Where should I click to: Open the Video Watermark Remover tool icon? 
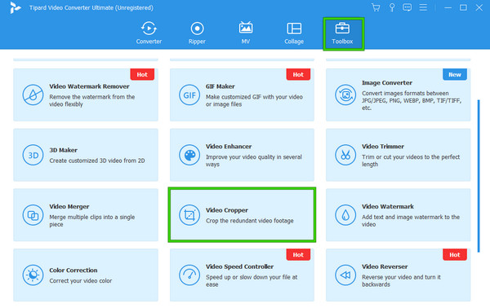(x=33, y=95)
